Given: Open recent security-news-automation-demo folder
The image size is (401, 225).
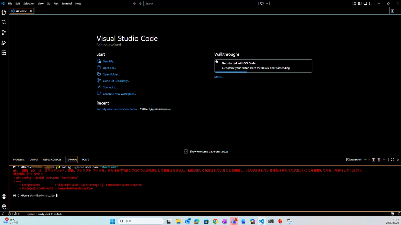Looking at the screenshot, I should 117,109.
